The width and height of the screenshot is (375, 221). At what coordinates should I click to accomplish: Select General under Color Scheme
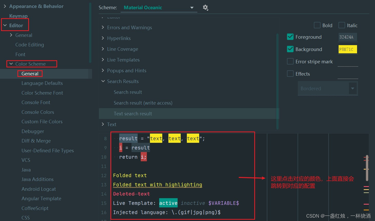tap(30, 74)
